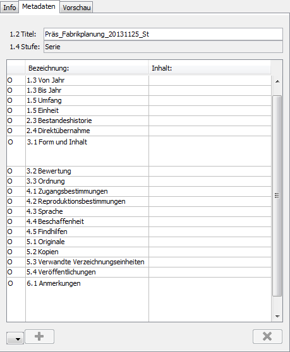
Task: Toggle the O marker for 3.1 Form und Inhalt
Action: pos(10,142)
